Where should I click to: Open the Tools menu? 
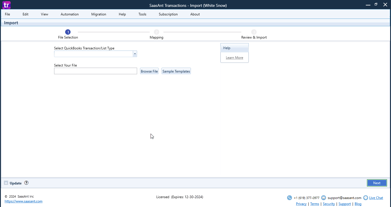(x=142, y=14)
